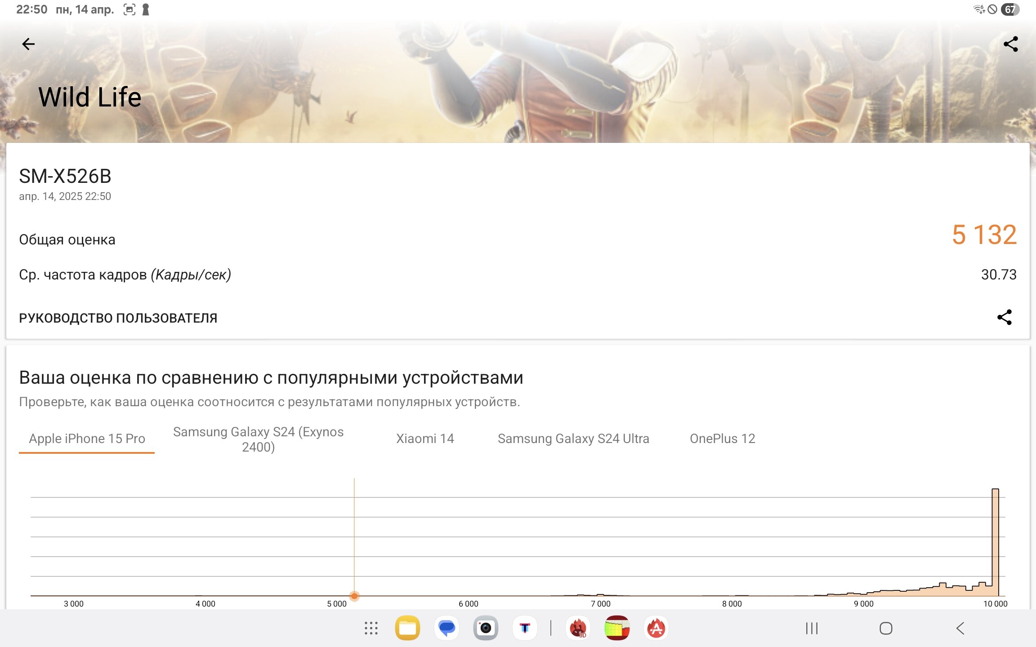The image size is (1036, 647).
Task: Open the red-green battery benchmark app icon
Action: [x=617, y=628]
